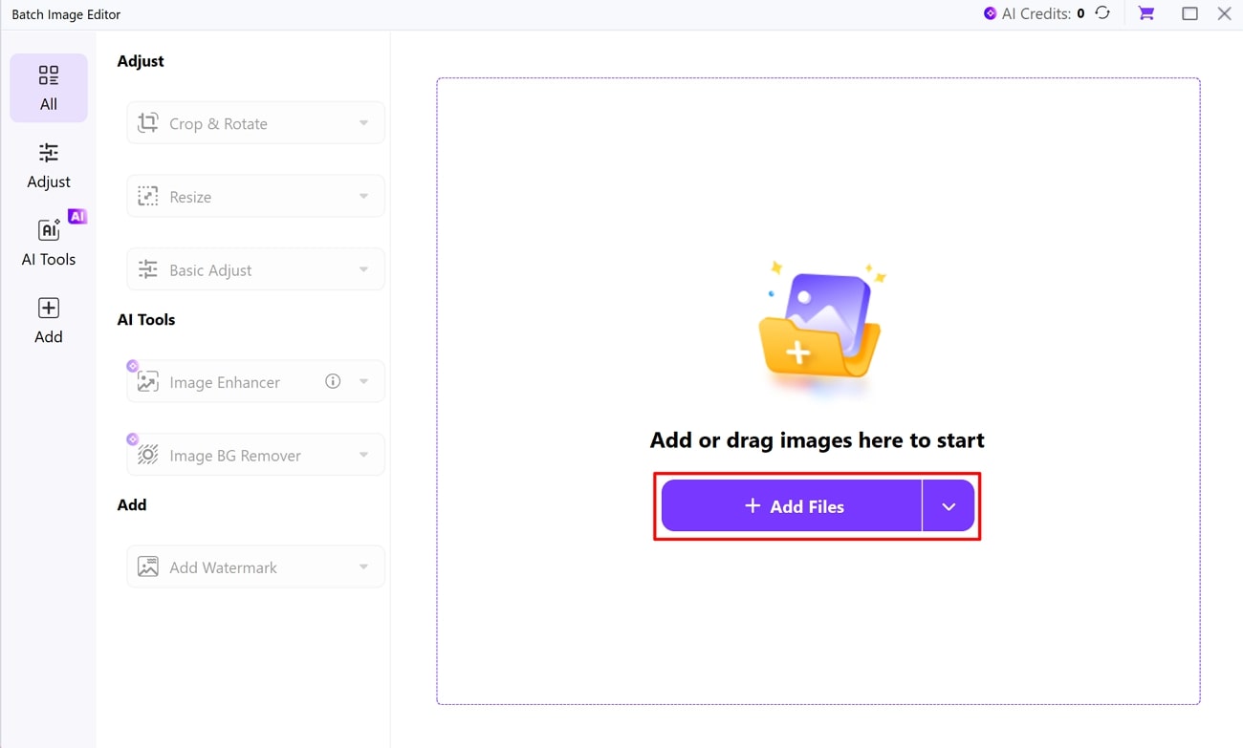1243x748 pixels.
Task: Select the All sidebar tab
Action: click(x=49, y=88)
